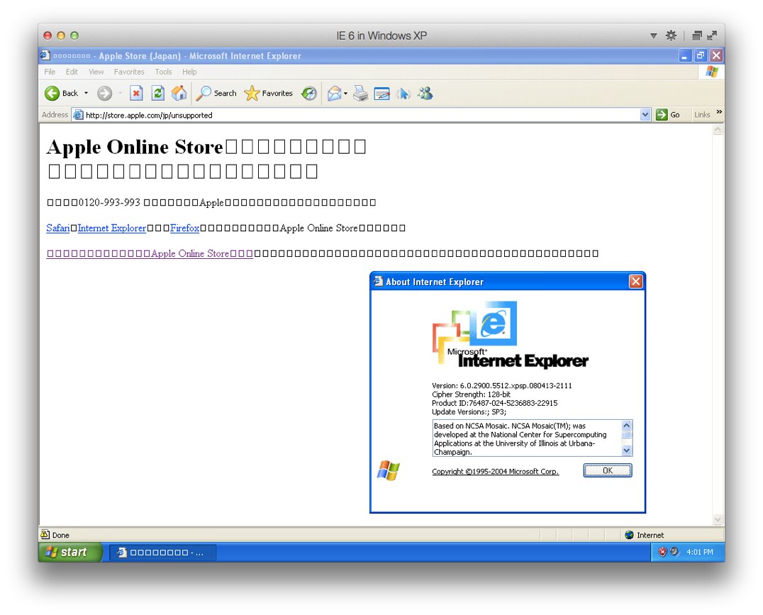Open the Search pane
The width and height of the screenshot is (763, 615).
[x=216, y=93]
